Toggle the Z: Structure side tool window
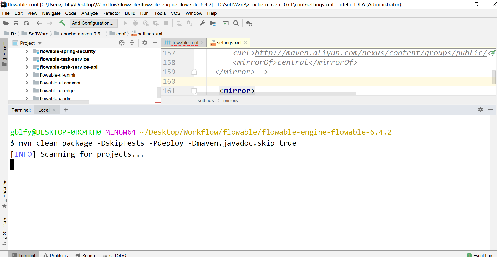Viewport: 497px width, 257px height. click(x=4, y=232)
